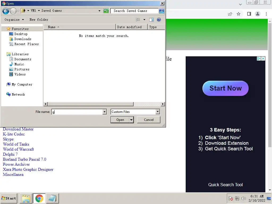Sort by Date modified column
The height and width of the screenshot is (204, 272).
click(131, 27)
